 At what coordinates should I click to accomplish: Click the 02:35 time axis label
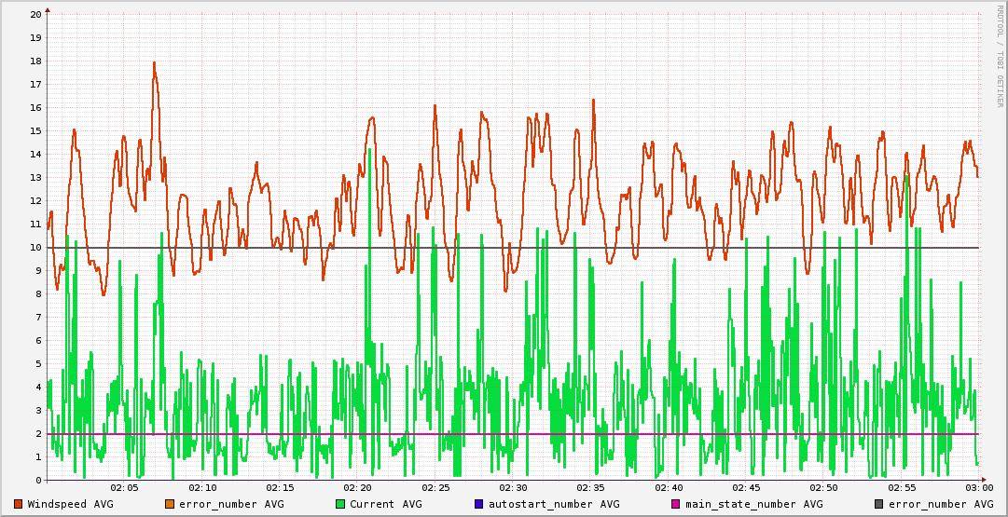[591, 489]
